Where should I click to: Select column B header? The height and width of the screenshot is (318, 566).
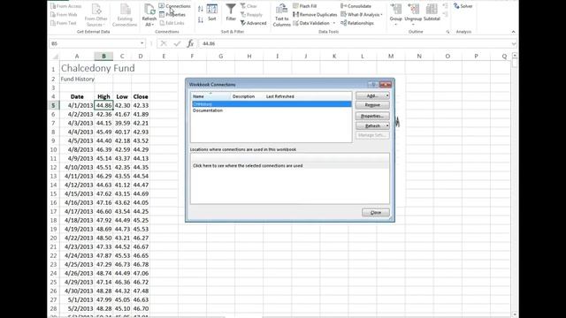(x=103, y=57)
